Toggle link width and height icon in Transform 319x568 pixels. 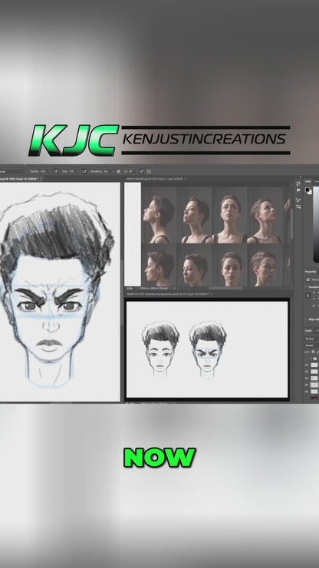click(307, 296)
